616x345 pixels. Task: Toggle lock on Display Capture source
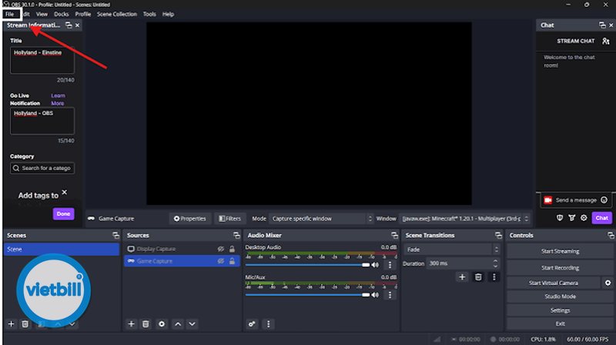(x=233, y=249)
